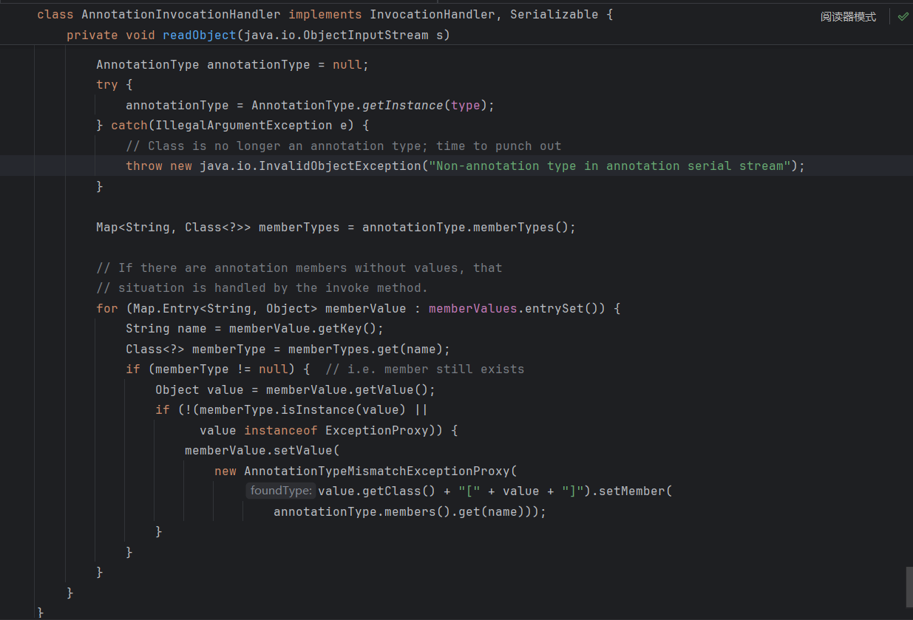Click the purple memberValues field reference

[472, 308]
